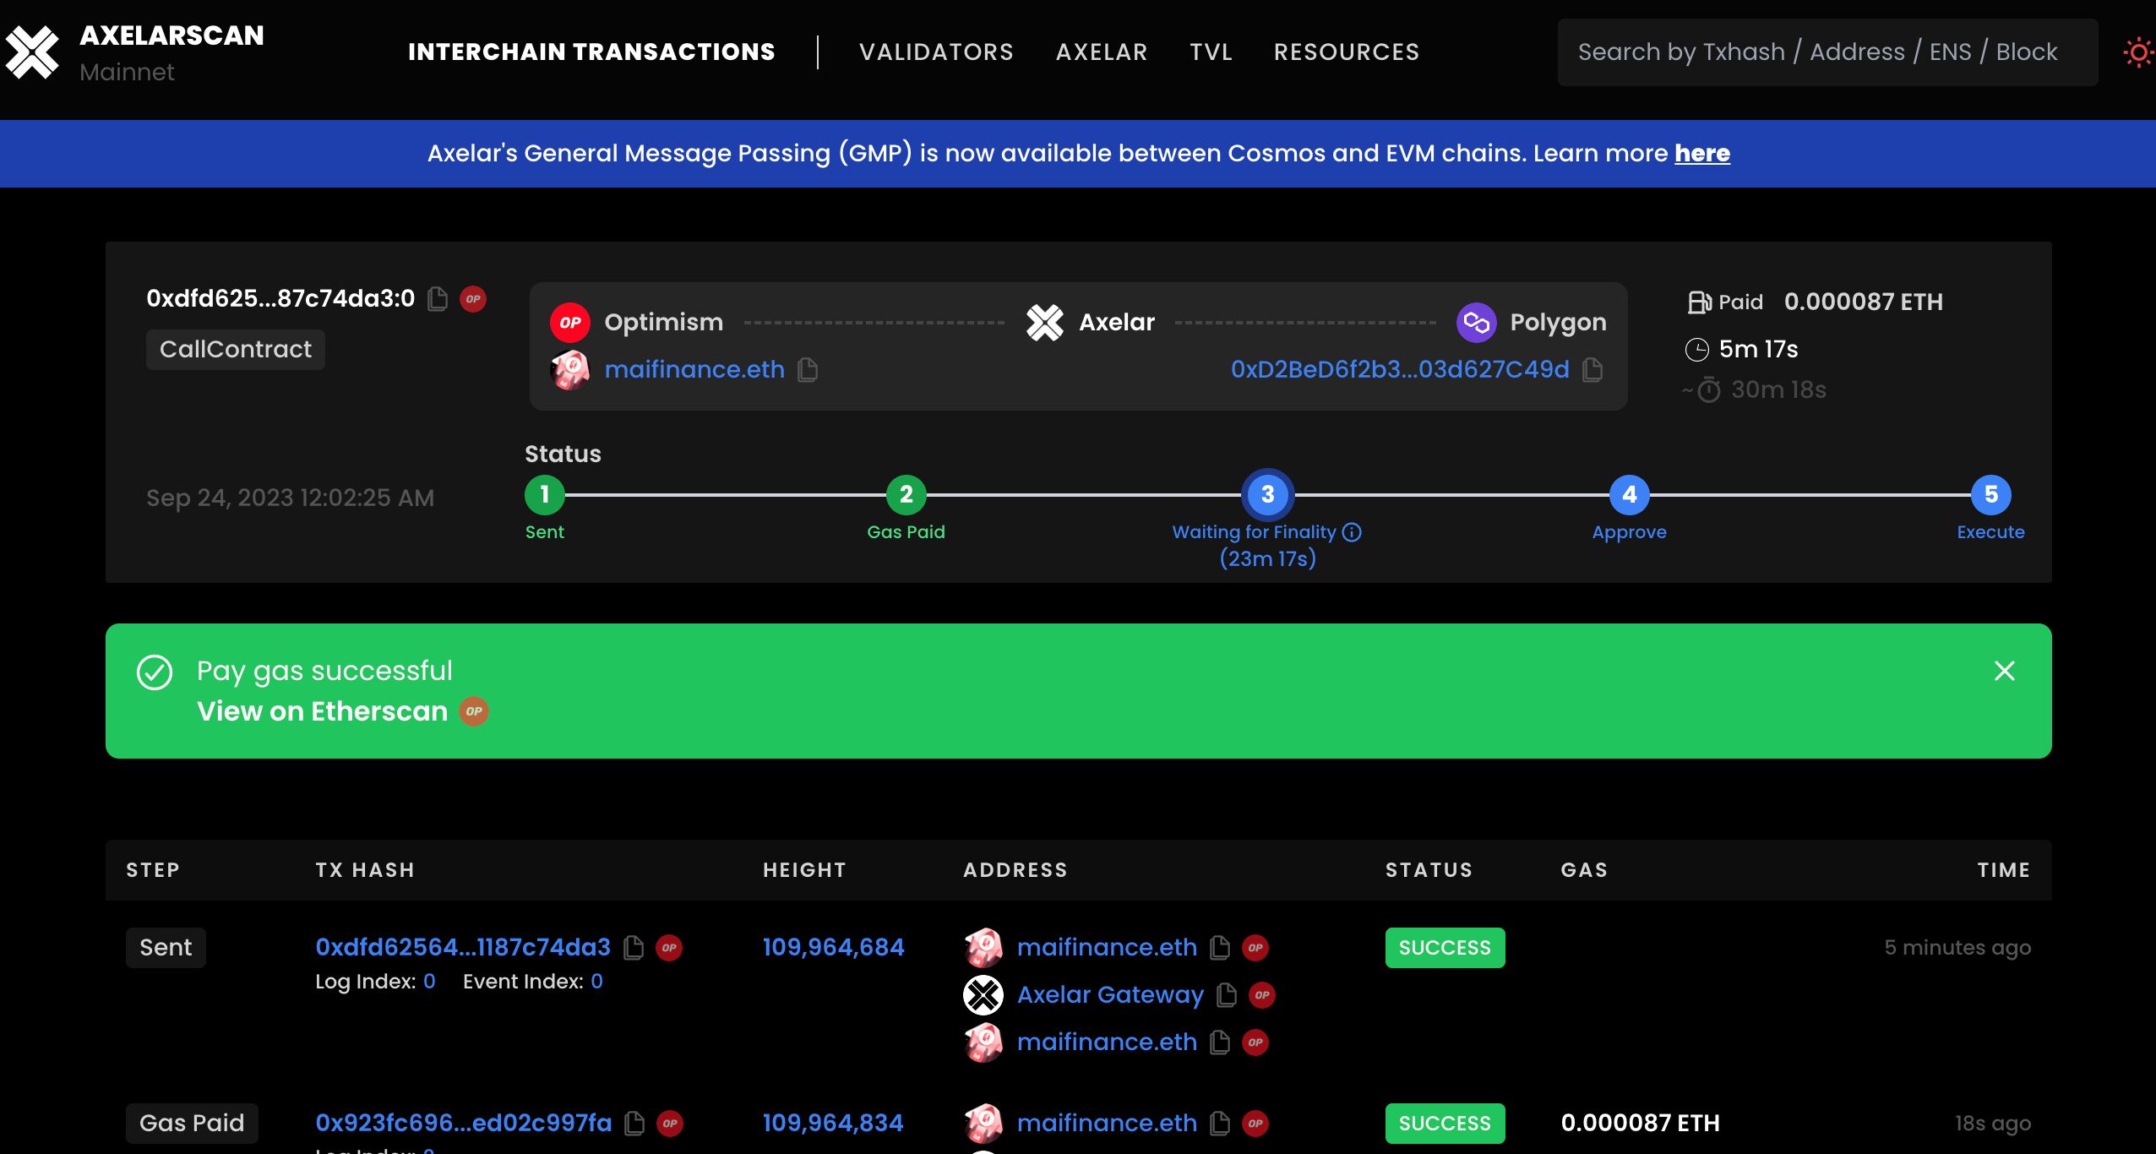Open block height 109,964,684

click(x=833, y=947)
